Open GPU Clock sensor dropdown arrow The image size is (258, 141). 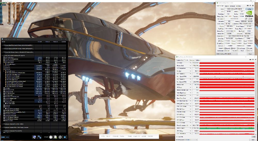[x=190, y=63]
